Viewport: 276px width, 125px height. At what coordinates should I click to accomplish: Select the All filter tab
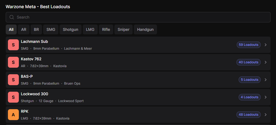tap(11, 29)
